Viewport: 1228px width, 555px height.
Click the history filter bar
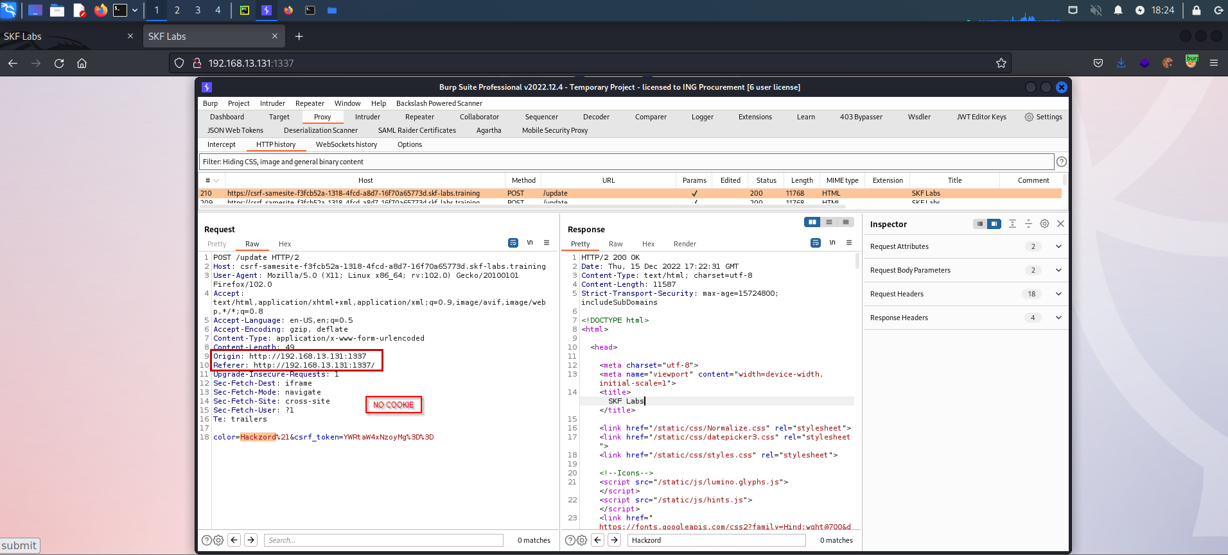coord(627,162)
